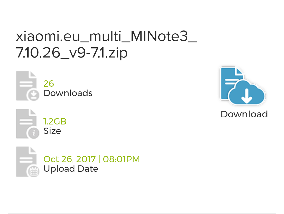The height and width of the screenshot is (214, 284).
Task: Click the Oct 26, 2017 date text
Action: point(69,159)
